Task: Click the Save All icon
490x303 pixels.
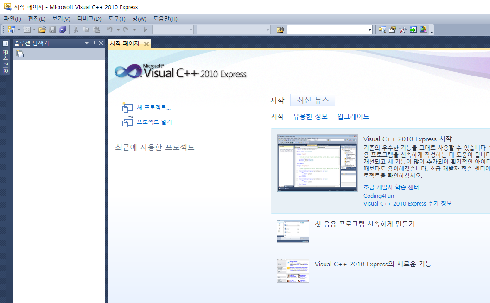Action: tap(63, 30)
